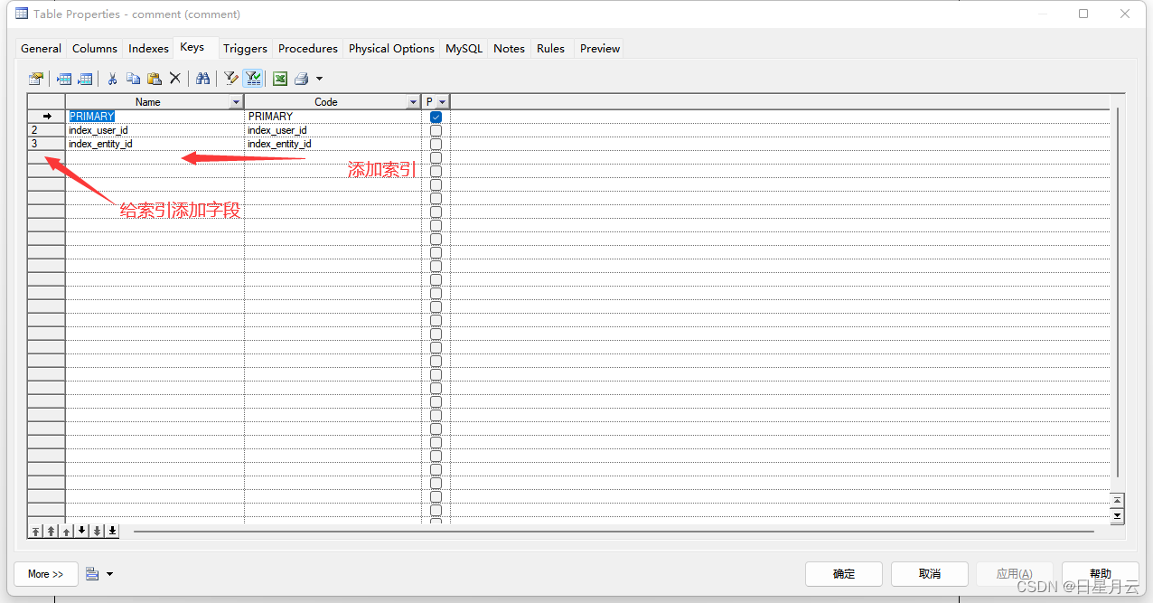Select the index_user_id code cell
Image resolution: width=1153 pixels, height=603 pixels.
pyautogui.click(x=333, y=130)
